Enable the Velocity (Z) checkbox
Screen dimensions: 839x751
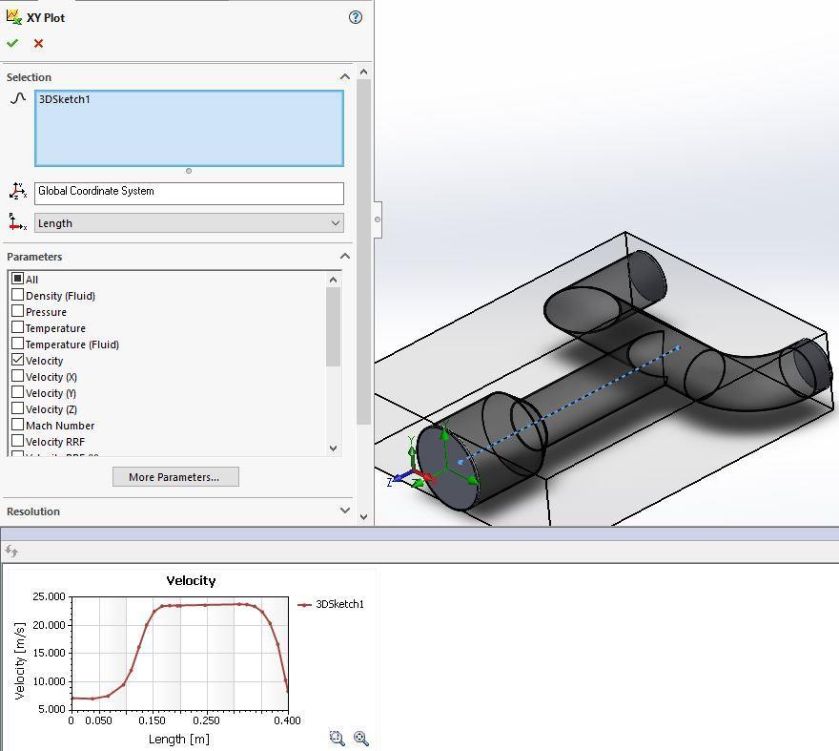pyautogui.click(x=18, y=408)
